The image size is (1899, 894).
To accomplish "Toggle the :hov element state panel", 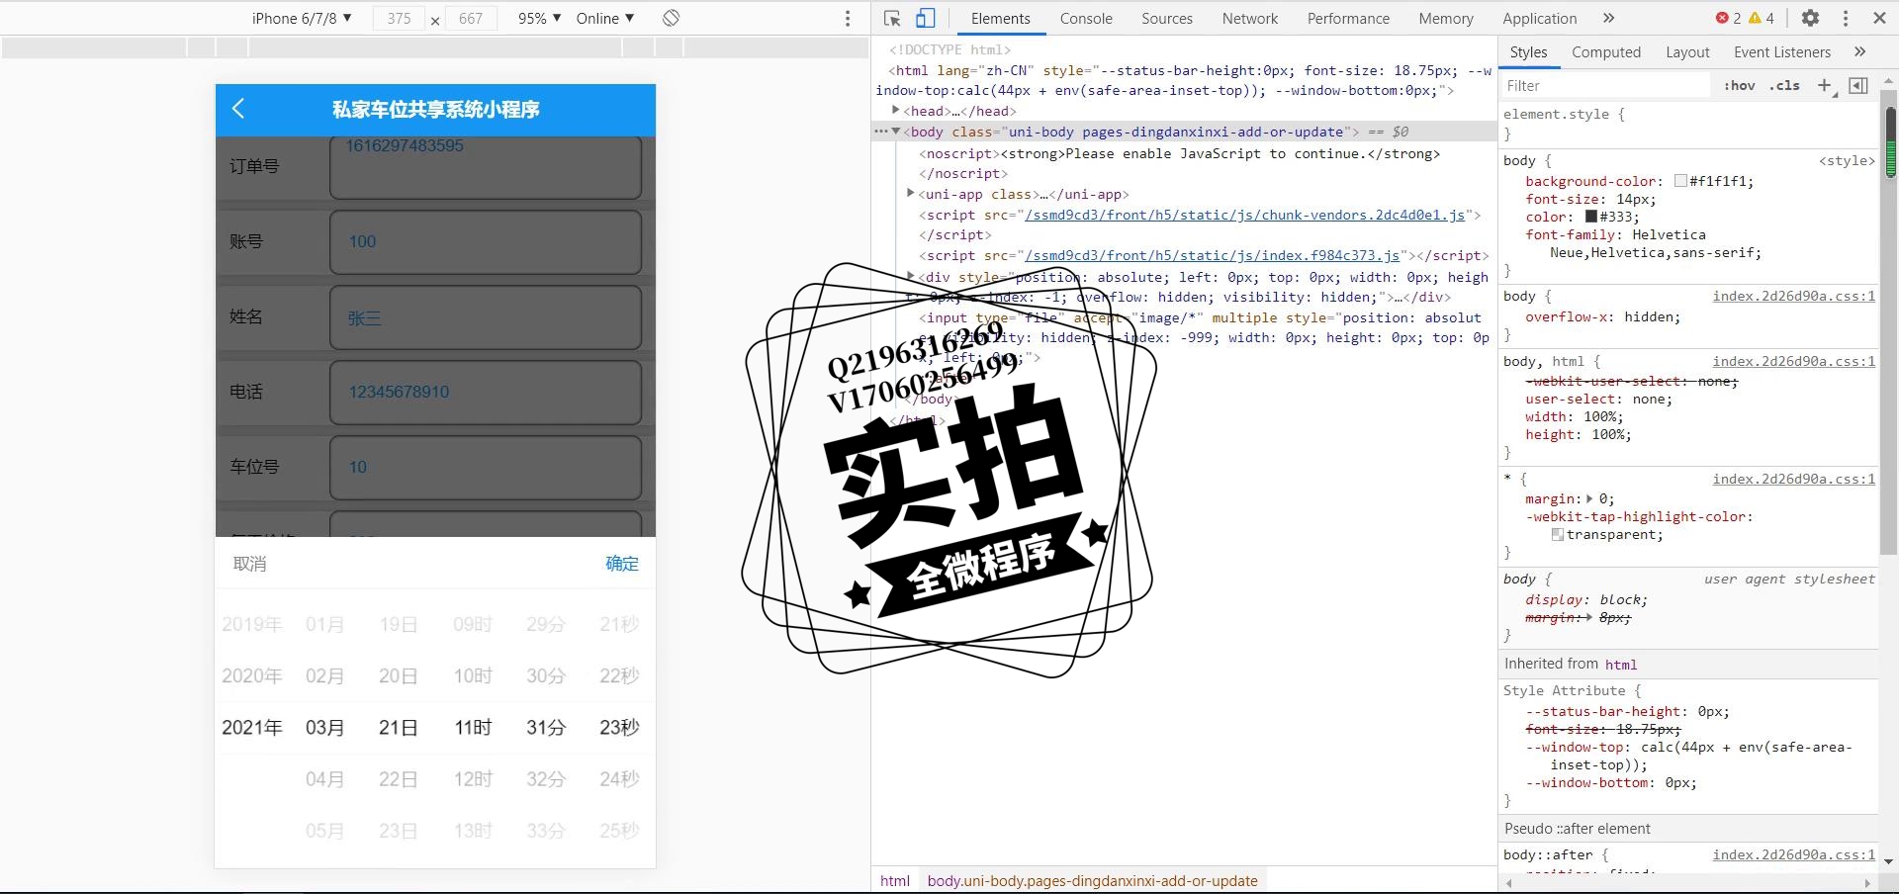I will coord(1739,85).
